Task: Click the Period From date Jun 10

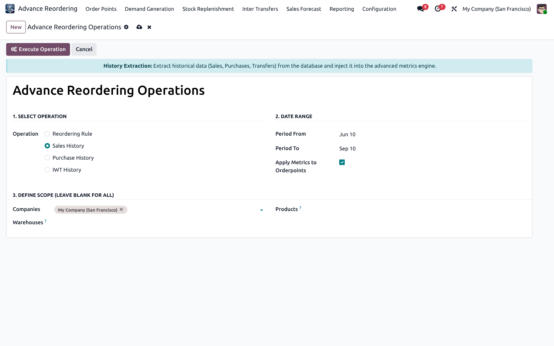Action: [347, 134]
